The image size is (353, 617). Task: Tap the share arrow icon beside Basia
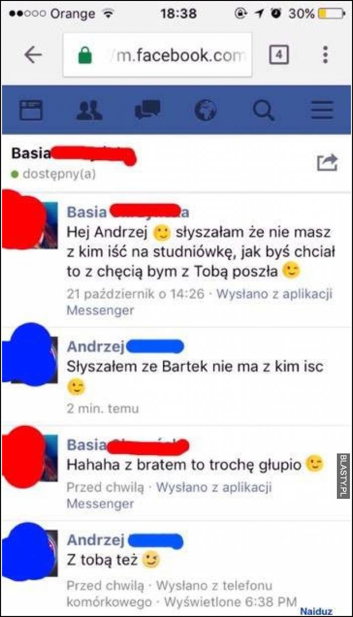pos(327,163)
